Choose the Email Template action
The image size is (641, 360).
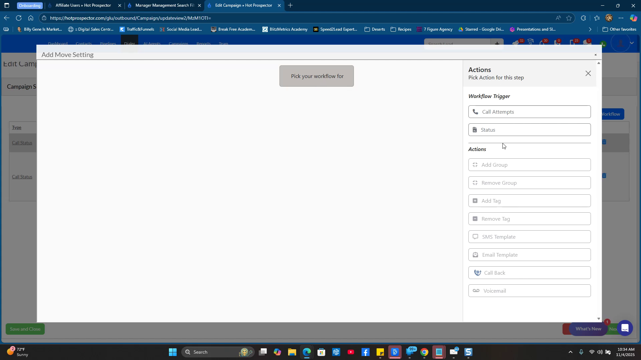click(x=529, y=255)
